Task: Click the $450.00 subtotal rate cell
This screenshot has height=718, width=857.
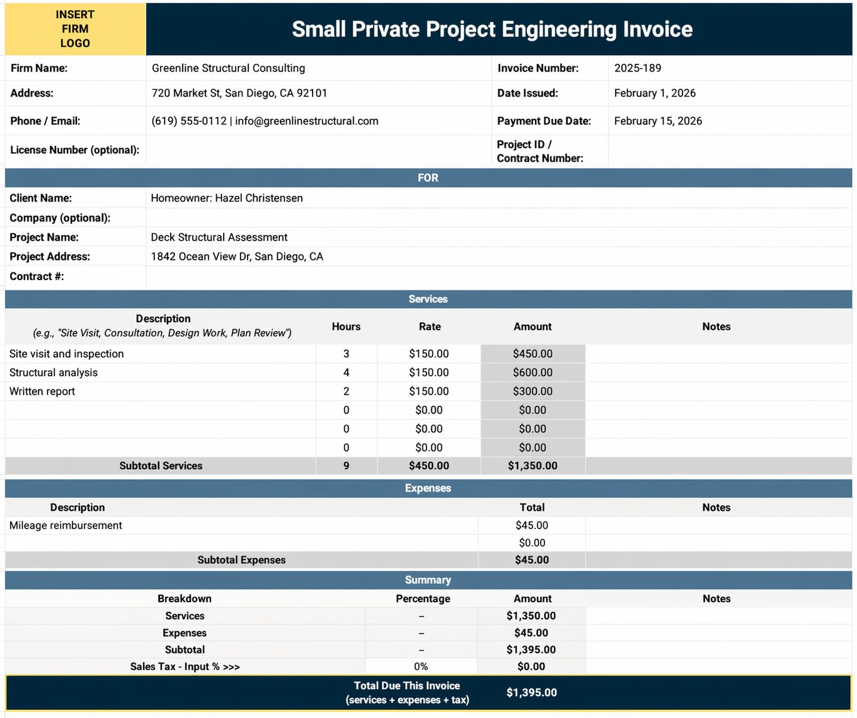Action: pyautogui.click(x=429, y=466)
